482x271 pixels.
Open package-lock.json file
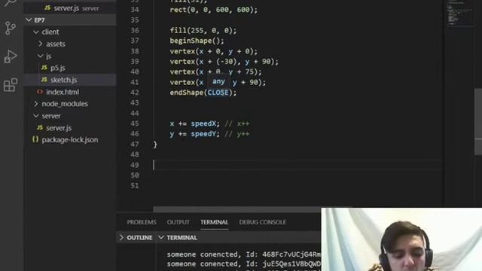70,140
